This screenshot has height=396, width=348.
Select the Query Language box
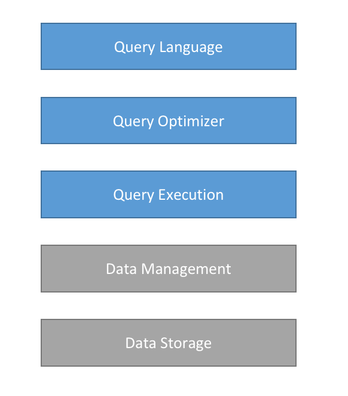click(x=169, y=47)
